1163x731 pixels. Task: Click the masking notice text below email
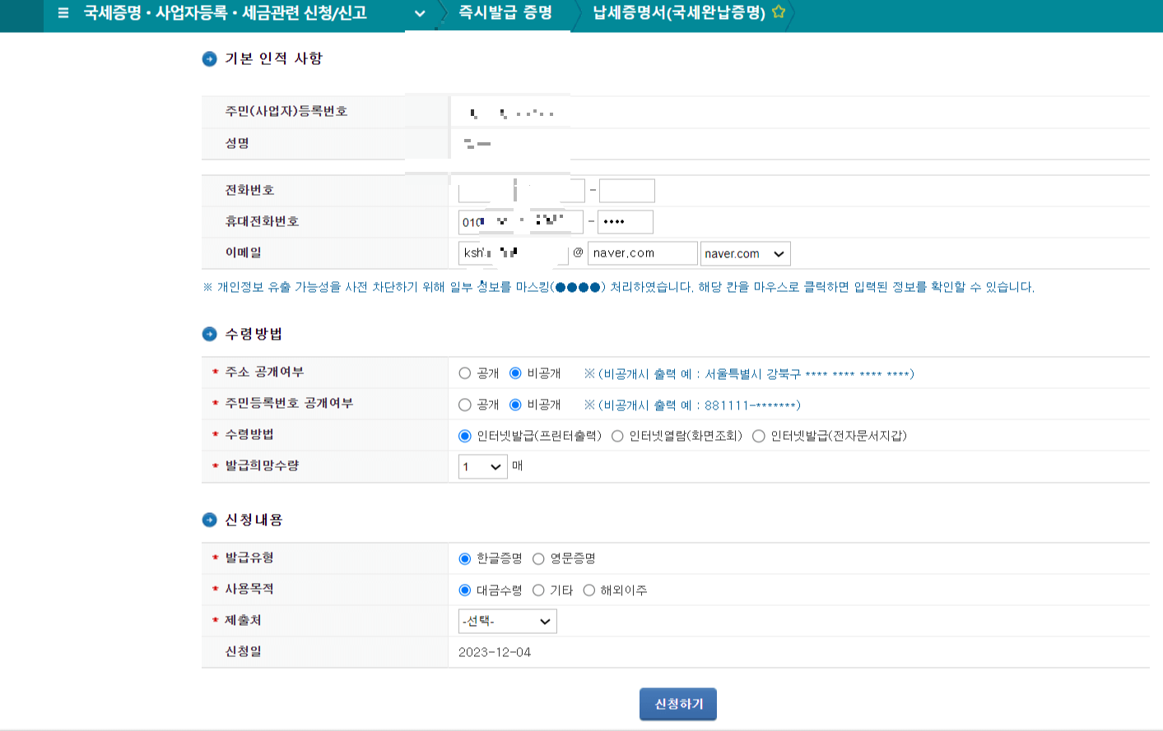(619, 287)
